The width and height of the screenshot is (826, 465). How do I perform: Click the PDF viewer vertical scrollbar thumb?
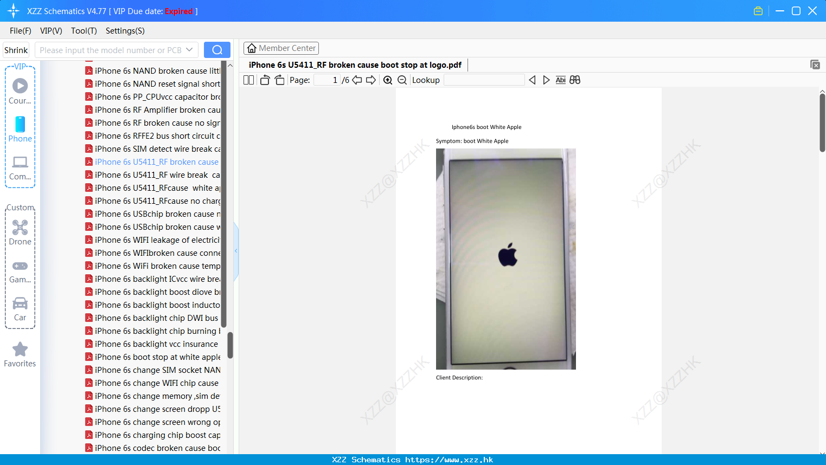[x=822, y=122]
